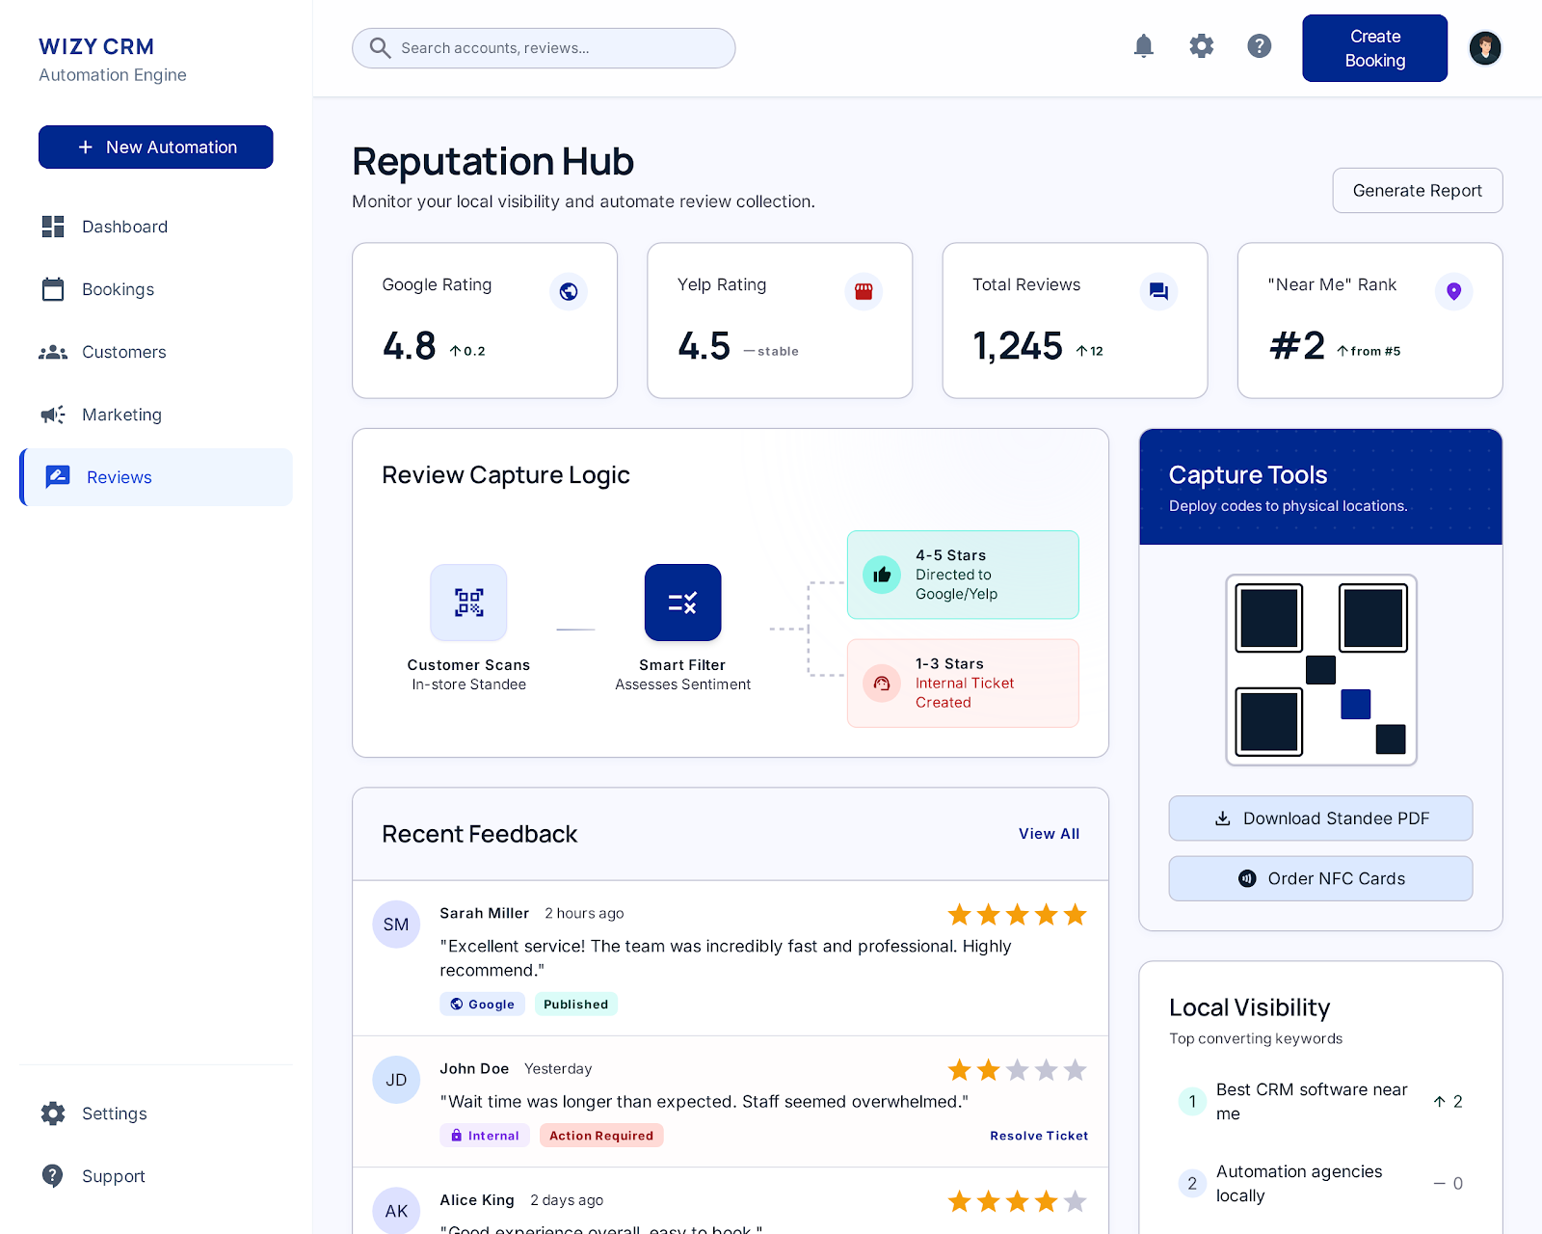Click the Yelp Rating storefront icon
The height and width of the screenshot is (1234, 1542).
[x=864, y=291]
